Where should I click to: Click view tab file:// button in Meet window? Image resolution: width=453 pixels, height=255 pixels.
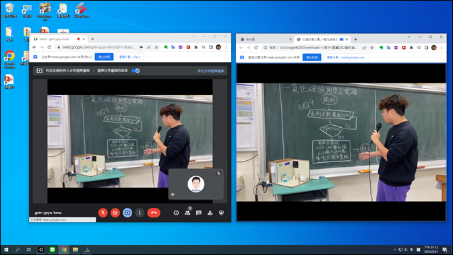129,57
